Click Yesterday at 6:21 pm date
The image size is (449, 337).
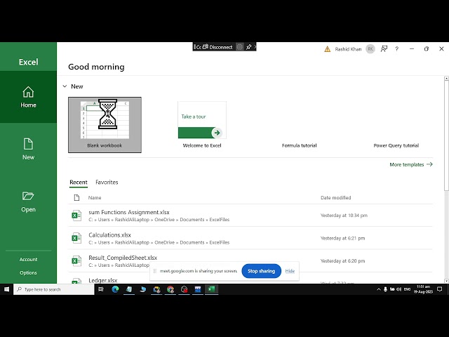[343, 238]
